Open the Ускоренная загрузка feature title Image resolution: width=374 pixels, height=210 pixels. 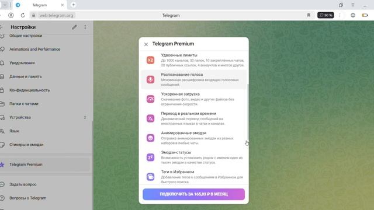[180, 94]
